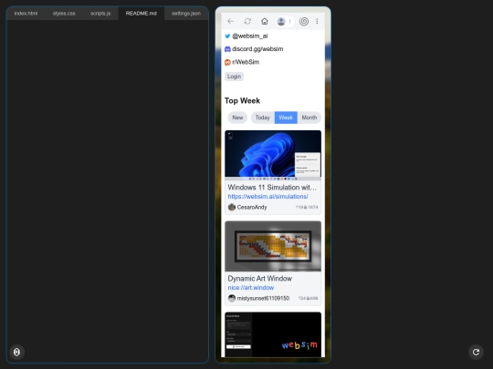Open the index.html tab
Viewport: 493px width, 369px height.
click(x=26, y=14)
